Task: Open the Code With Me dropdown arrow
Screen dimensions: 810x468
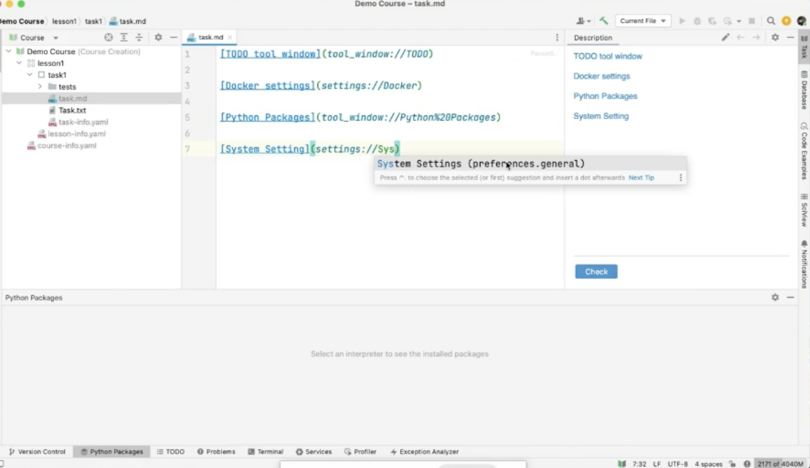Action: pyautogui.click(x=589, y=21)
